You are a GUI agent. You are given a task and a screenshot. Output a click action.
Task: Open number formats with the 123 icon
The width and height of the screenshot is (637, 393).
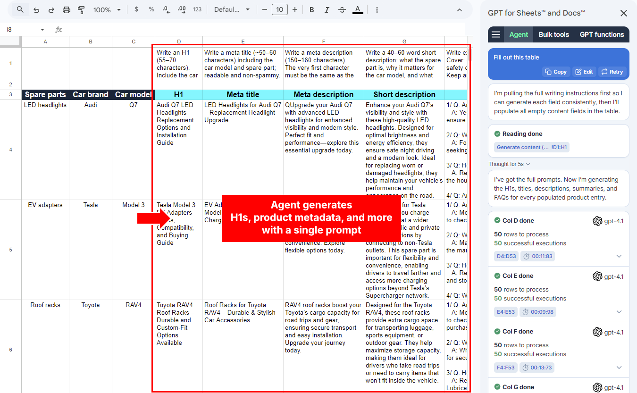198,9
